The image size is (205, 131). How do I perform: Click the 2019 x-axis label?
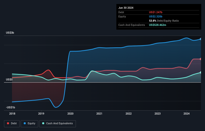(x=41, y=114)
